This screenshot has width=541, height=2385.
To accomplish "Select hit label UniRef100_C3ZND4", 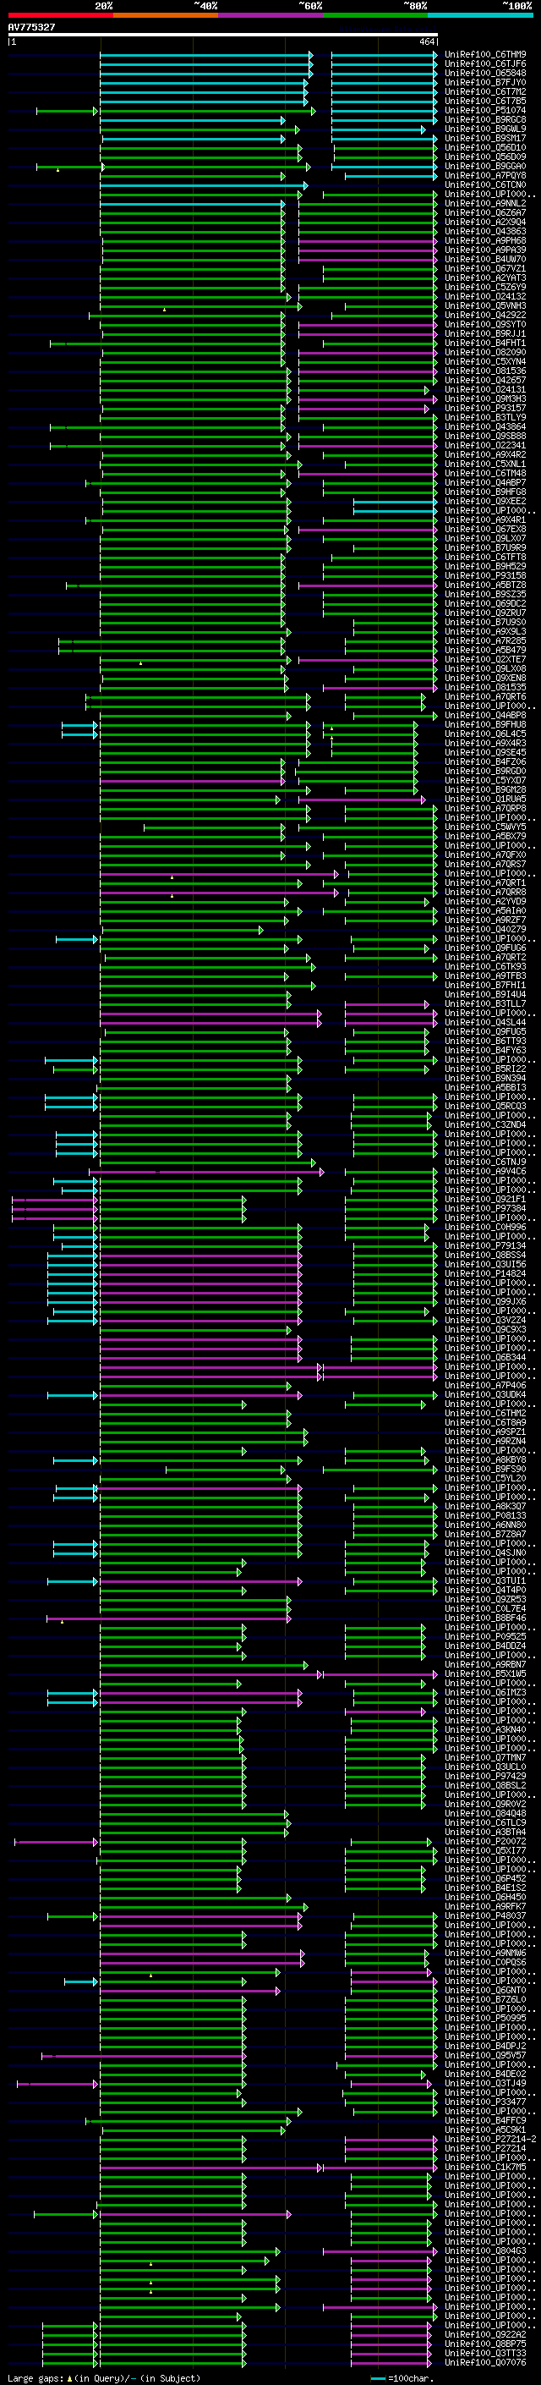I will click(x=485, y=1124).
